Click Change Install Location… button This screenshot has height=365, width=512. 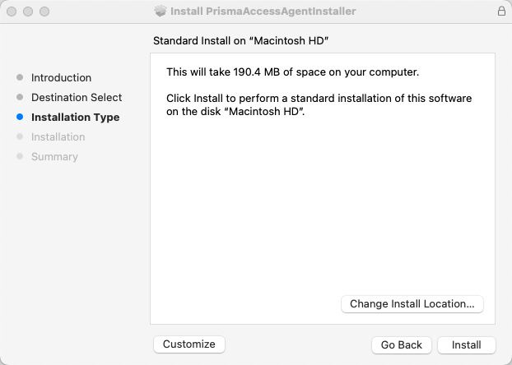[412, 303]
